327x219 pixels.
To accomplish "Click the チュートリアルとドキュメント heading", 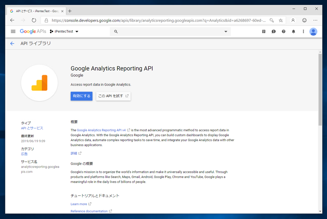I will coord(95,196).
